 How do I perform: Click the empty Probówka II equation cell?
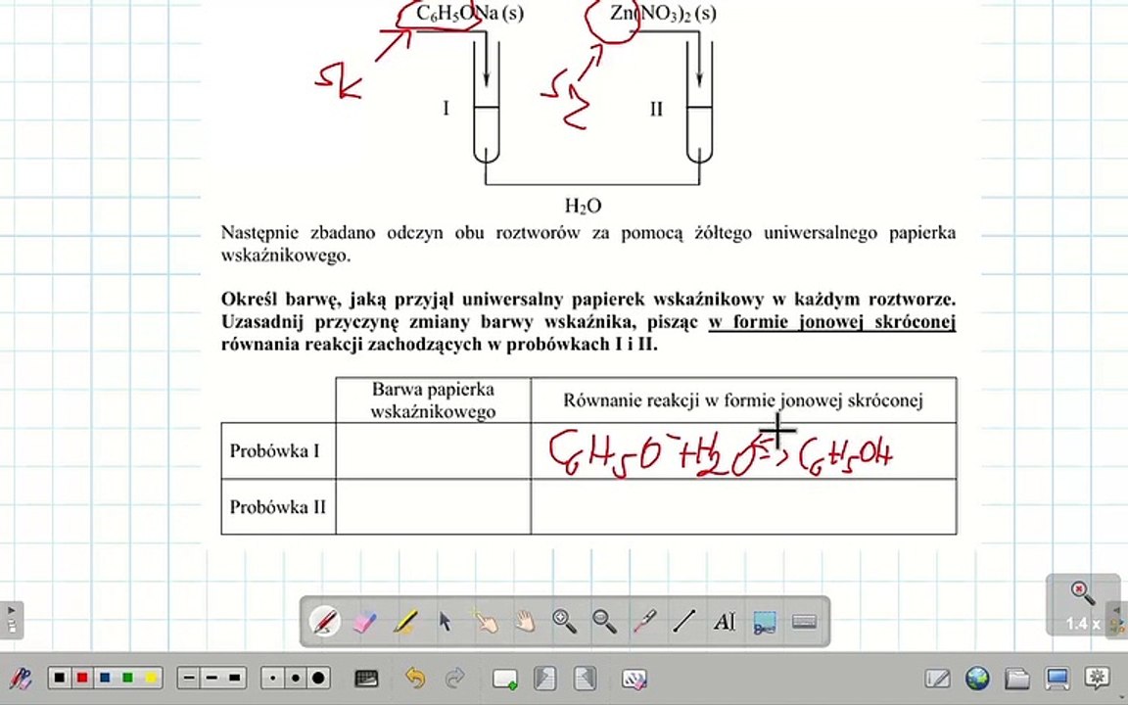tap(744, 507)
